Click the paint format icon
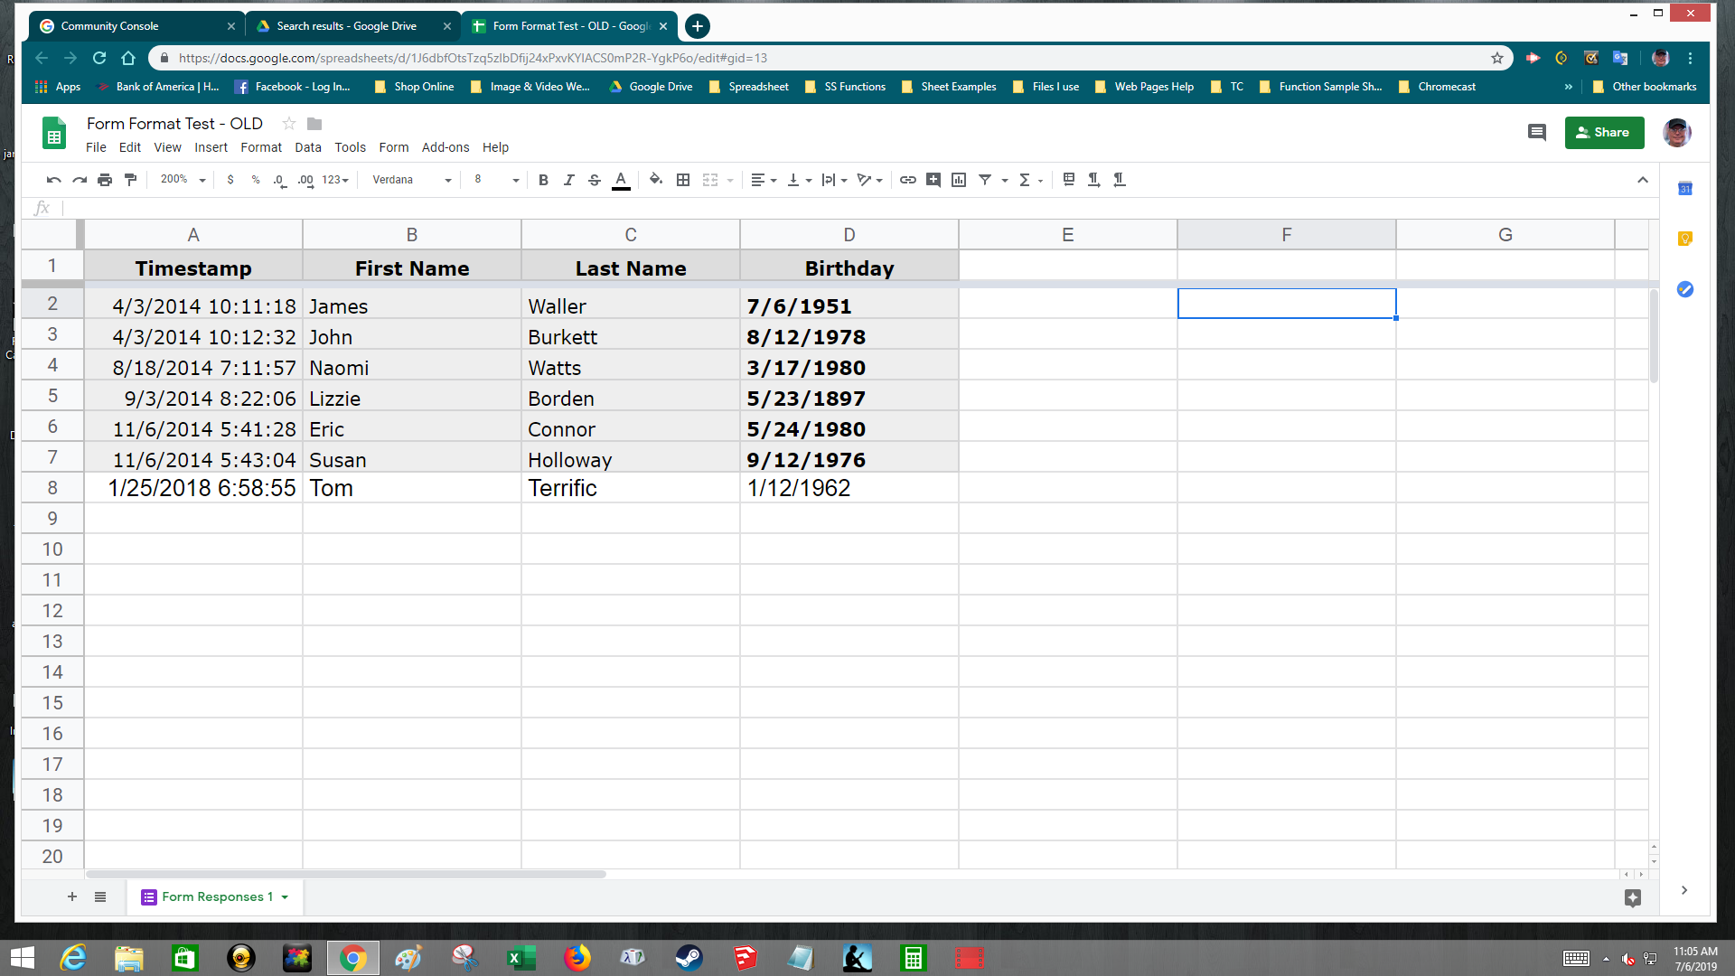Image resolution: width=1735 pixels, height=976 pixels. pos(131,180)
